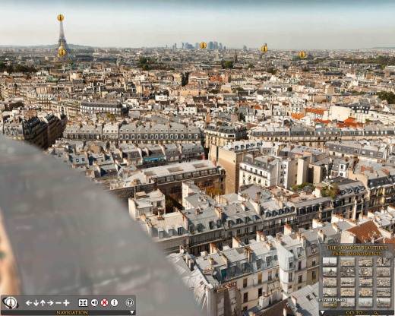The image size is (395, 316).
Task: Click the Go To label bar
Action: click(354, 313)
